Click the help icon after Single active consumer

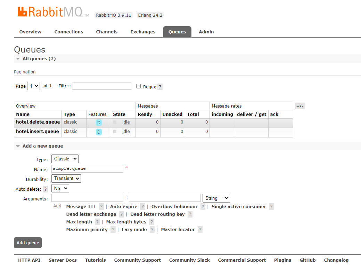coord(271,207)
